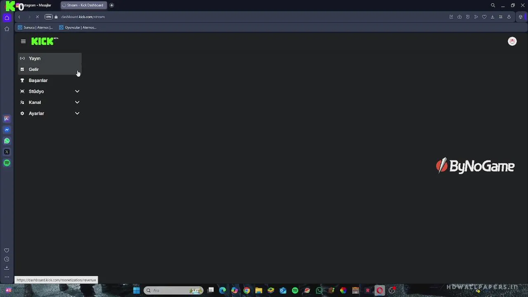Open the extensions cube icon
This screenshot has width=528, height=297.
[x=521, y=17]
